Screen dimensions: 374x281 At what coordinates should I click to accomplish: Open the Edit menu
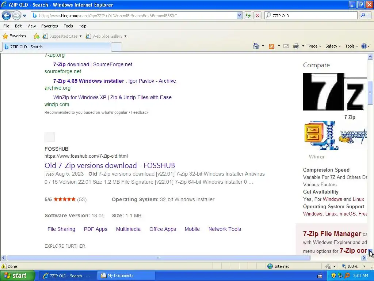click(x=18, y=26)
